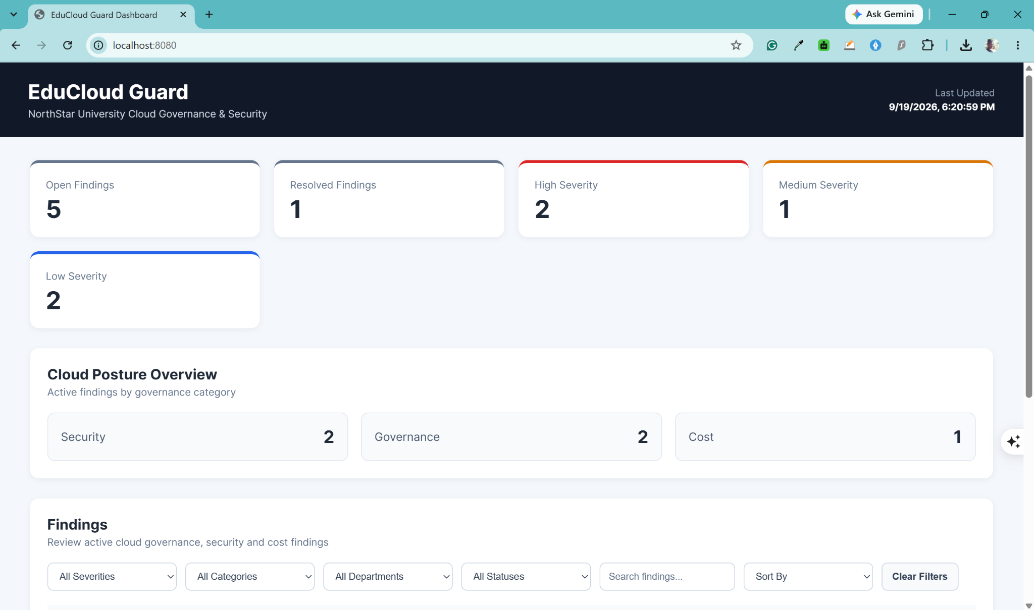Click the scrollbar down arrow
This screenshot has width=1034, height=610.
pos(1028,605)
